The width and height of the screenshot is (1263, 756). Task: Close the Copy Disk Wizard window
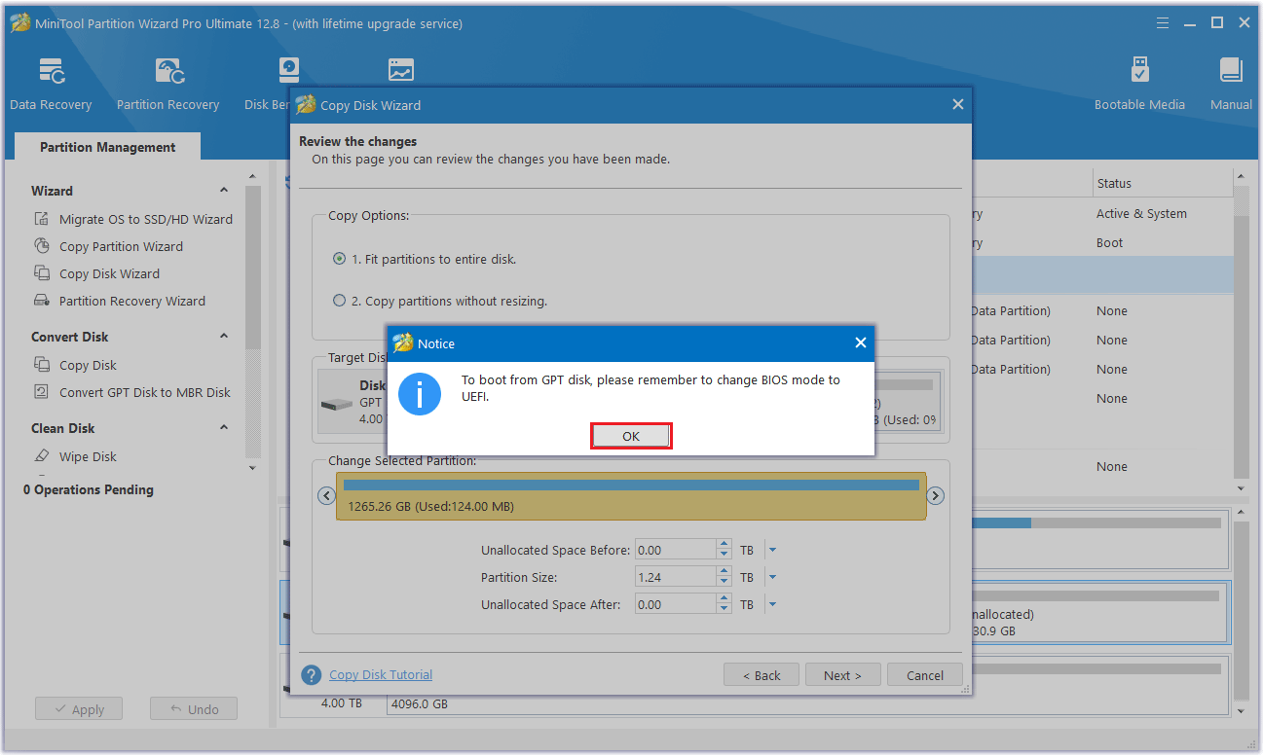957,104
